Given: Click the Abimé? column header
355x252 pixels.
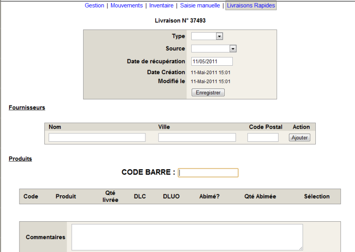Looking at the screenshot, I should click(x=210, y=196).
